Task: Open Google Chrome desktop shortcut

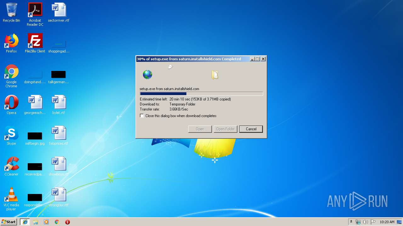Action: pyautogui.click(x=11, y=76)
